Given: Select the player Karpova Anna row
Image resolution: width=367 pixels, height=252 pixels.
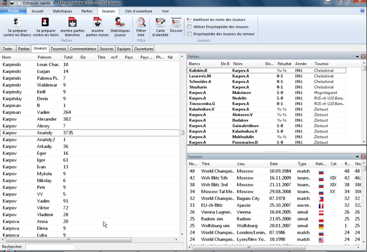Looking at the screenshot, I should [x=90, y=222].
